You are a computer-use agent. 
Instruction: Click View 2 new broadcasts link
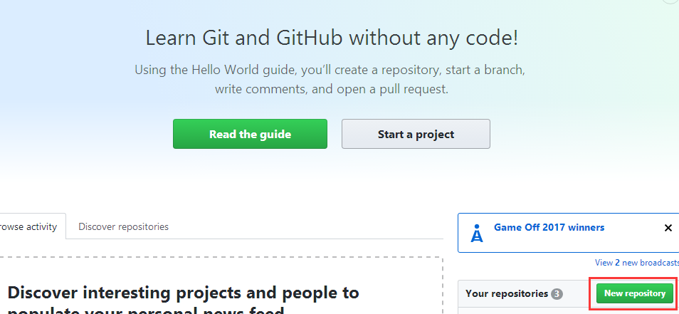pyautogui.click(x=636, y=263)
